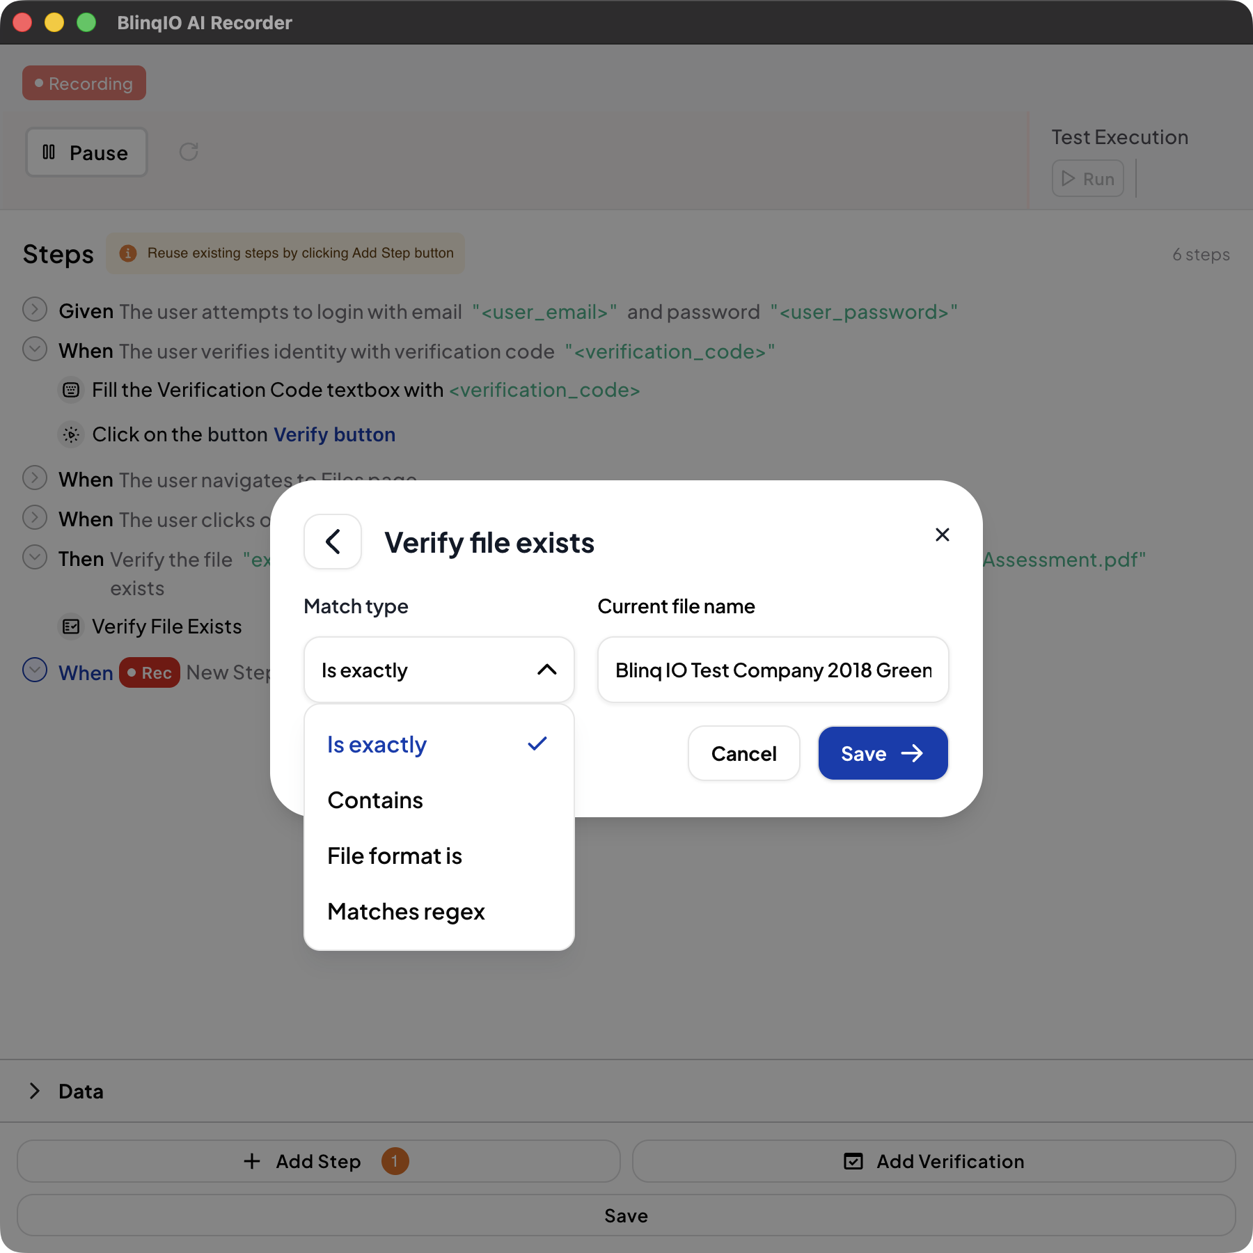Viewport: 1253px width, 1253px height.
Task: Select the checked 'Is exactly' option
Action: 377,745
